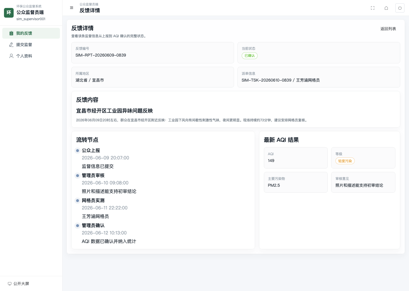Click the 网格员实测 timeline dot
The width and height of the screenshot is (409, 291).
tap(78, 201)
